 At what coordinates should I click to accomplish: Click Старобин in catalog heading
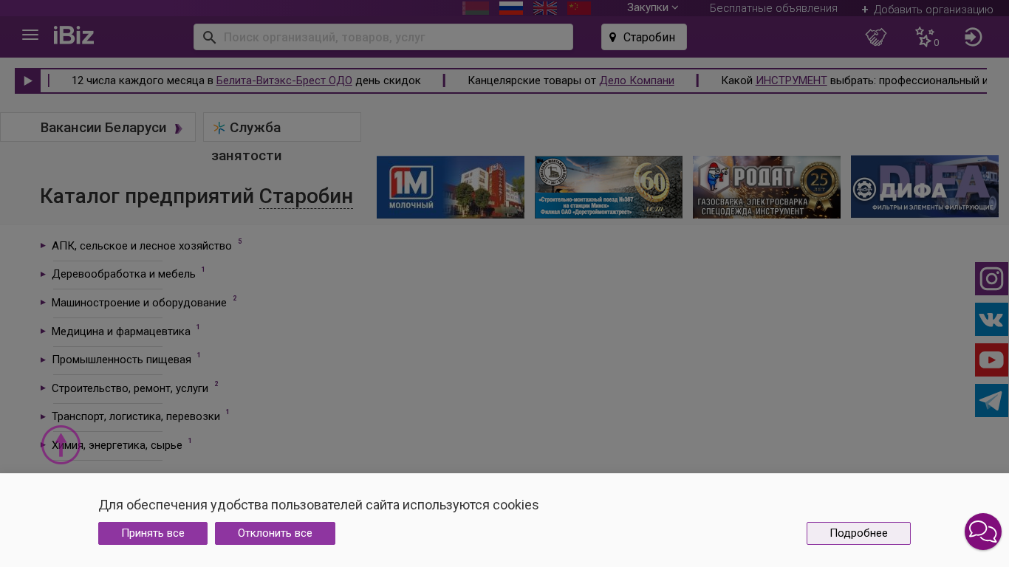click(x=306, y=196)
